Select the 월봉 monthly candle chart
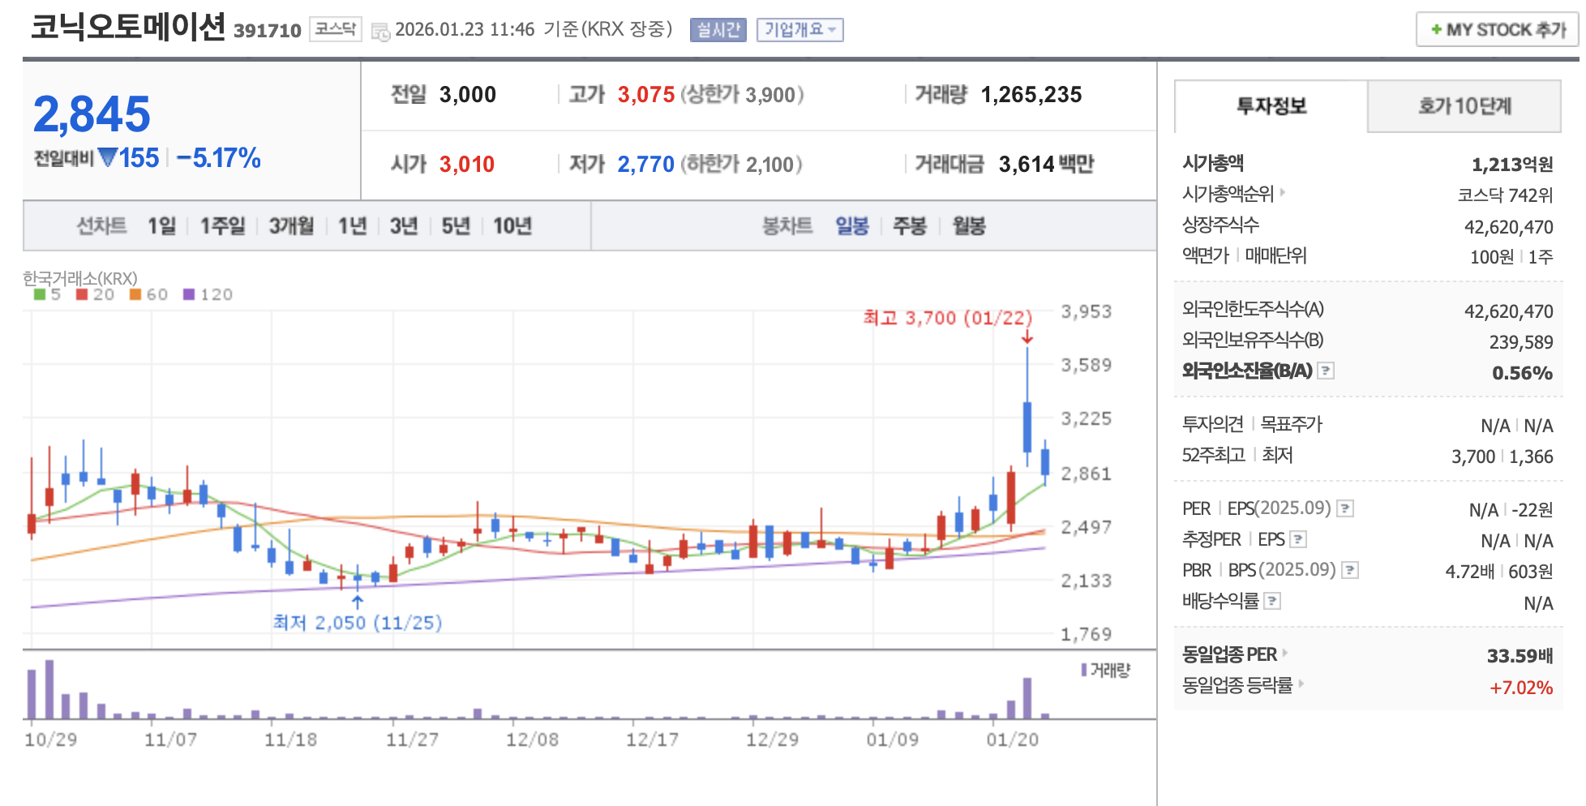 [969, 226]
